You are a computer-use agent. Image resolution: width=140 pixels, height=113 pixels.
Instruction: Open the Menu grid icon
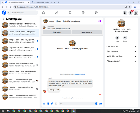click(x=125, y=13)
